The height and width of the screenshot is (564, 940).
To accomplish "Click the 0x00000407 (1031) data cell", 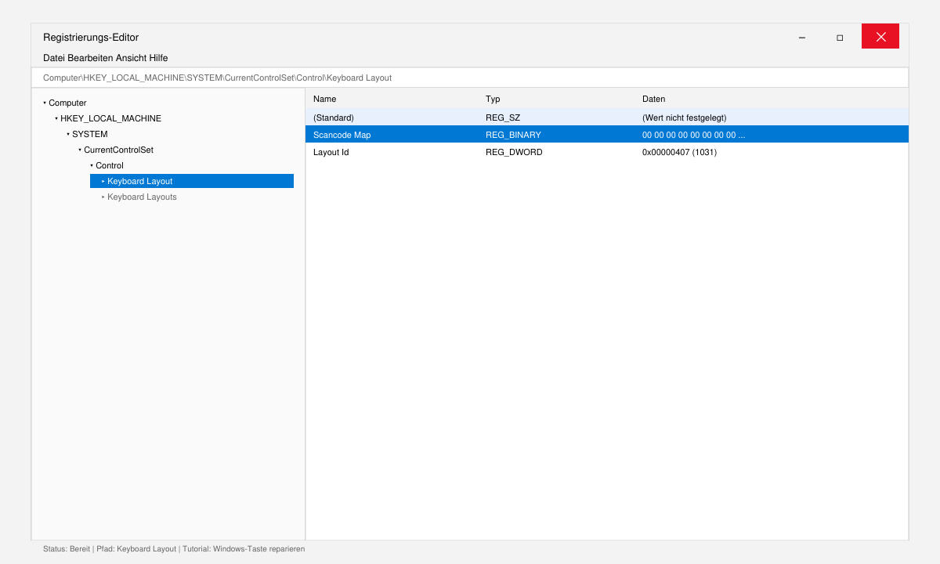I will 679,152.
